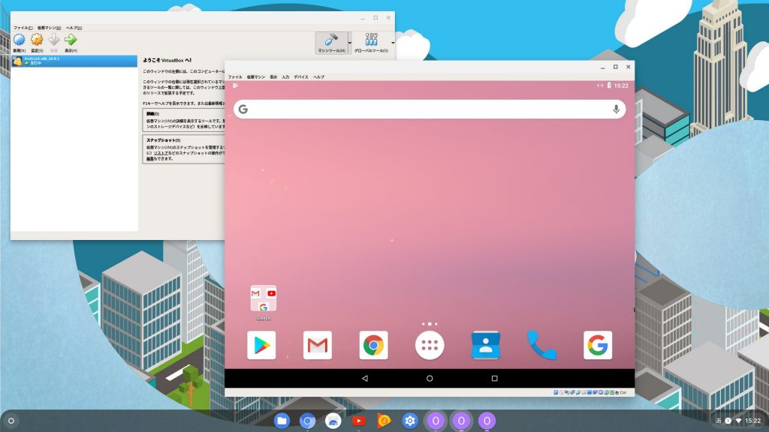Viewport: 769px width, 432px height.
Task: Open YouTube from the Chrome OS shelf
Action: click(357, 421)
